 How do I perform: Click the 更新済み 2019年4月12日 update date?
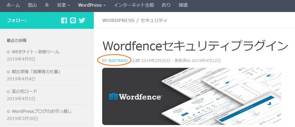pos(198,61)
